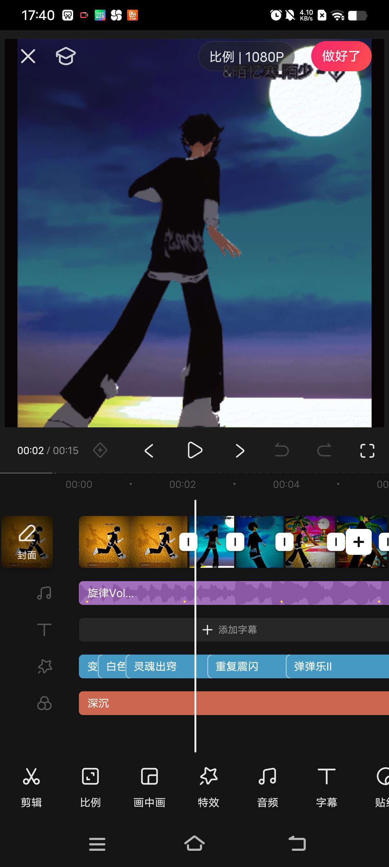This screenshot has height=867, width=389.
Task: Tap 做好了 to finish export
Action: [341, 56]
